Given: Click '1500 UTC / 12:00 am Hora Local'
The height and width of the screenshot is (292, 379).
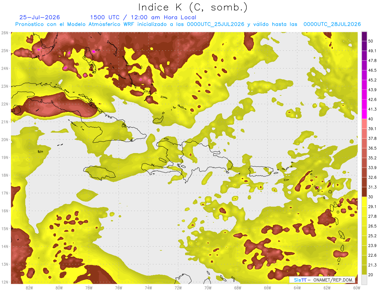Looking at the screenshot, I should (143, 17).
